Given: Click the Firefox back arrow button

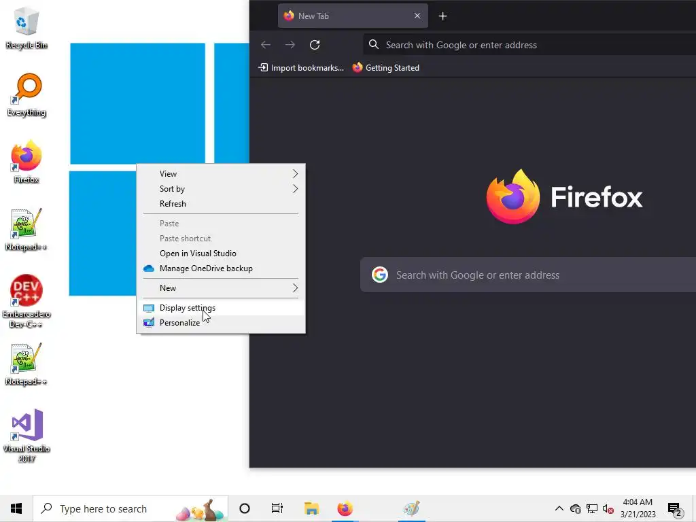Looking at the screenshot, I should (x=266, y=45).
